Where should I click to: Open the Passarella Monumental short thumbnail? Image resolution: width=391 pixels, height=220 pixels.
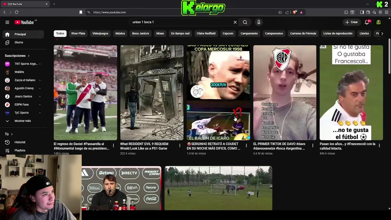click(x=86, y=93)
